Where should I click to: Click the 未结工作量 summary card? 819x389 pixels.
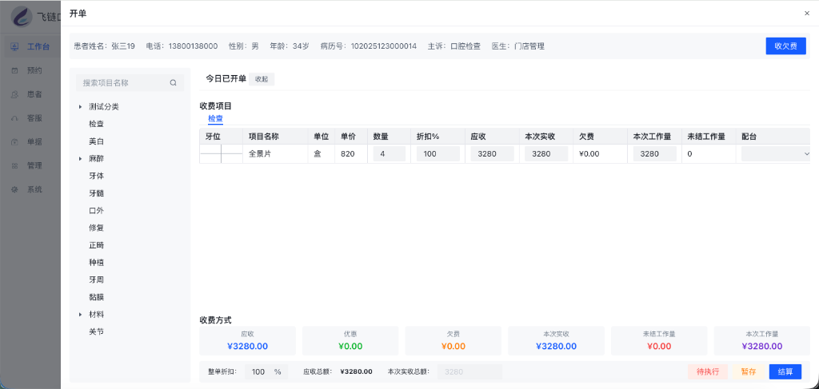659,341
